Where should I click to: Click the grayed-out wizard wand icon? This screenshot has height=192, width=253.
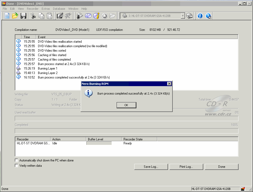[x=68, y=16]
